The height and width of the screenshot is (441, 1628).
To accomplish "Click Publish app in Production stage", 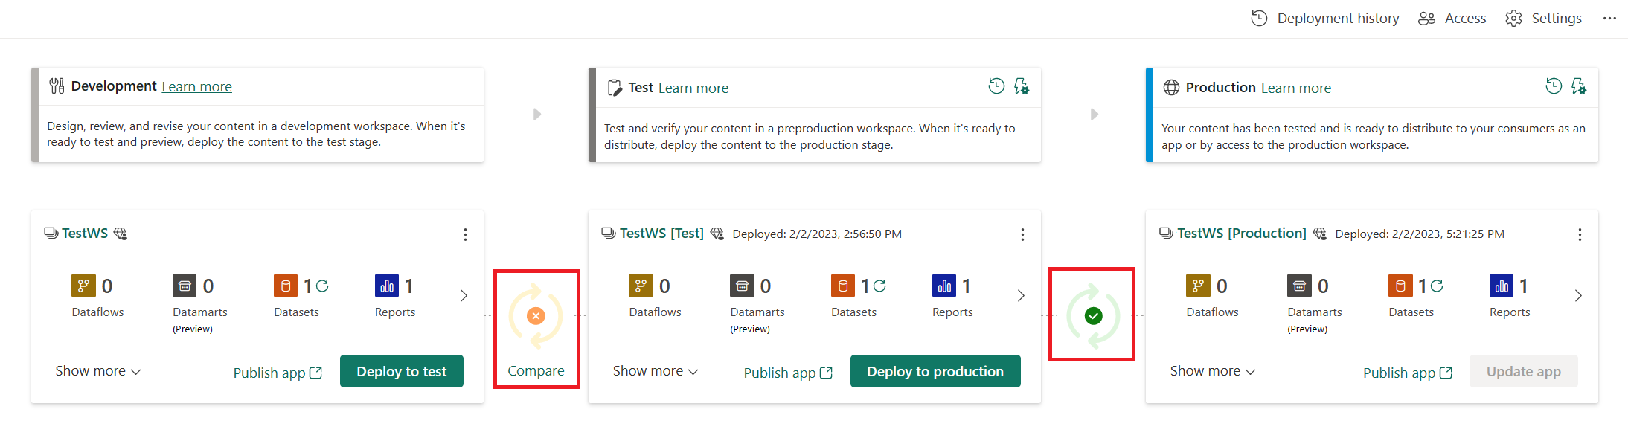I will coord(1407,373).
